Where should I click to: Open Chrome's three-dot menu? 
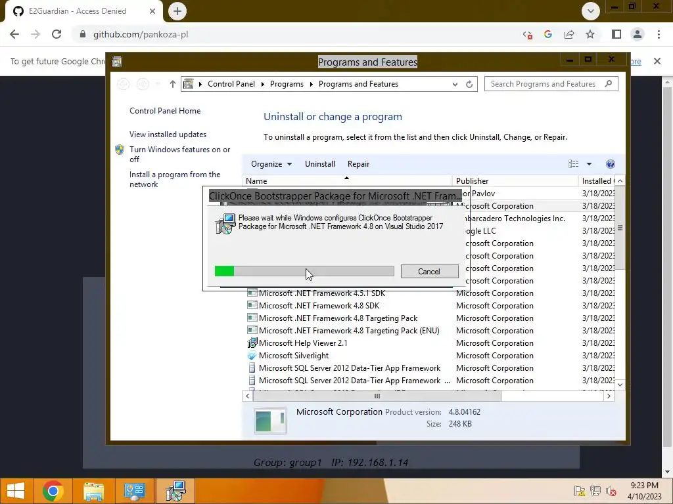659,34
